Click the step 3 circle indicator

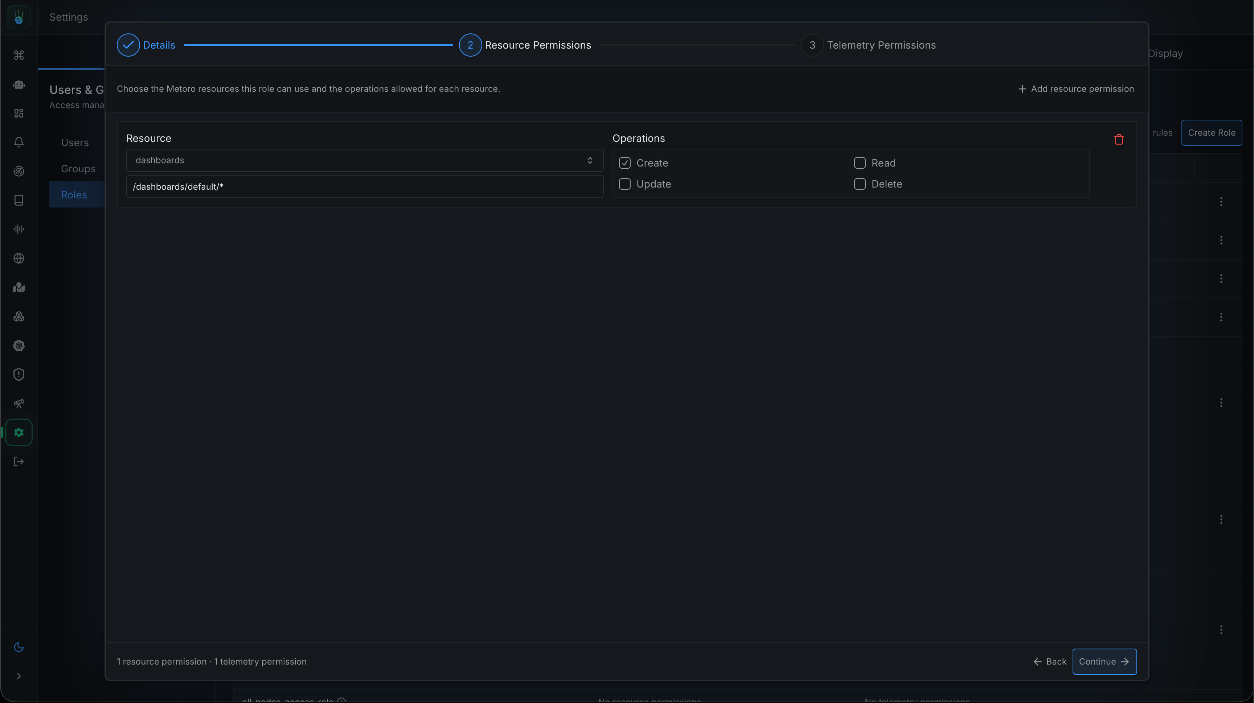tap(812, 45)
